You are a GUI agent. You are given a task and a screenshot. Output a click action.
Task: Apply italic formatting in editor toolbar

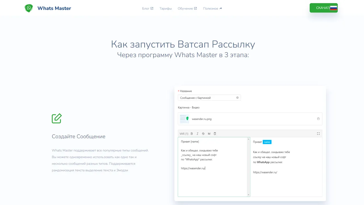[197, 134]
